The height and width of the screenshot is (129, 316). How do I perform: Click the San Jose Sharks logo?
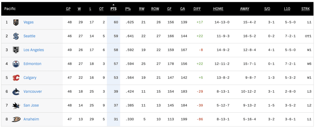coord(16,105)
